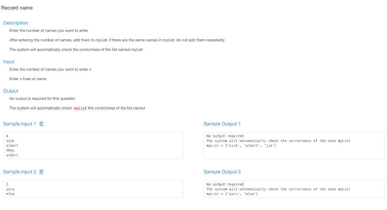
Task: Click the 'yuru' line in Sample Input 2
Action: [x=10, y=189]
